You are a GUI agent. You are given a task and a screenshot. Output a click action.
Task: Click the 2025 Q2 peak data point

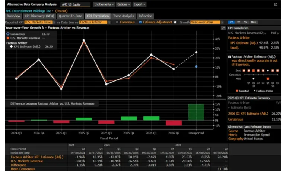coord(84,40)
